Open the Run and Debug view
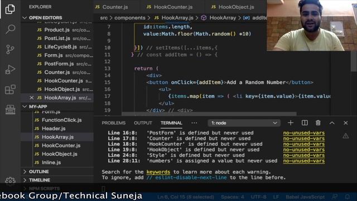Viewport: 357px width, 201px height. (10, 69)
